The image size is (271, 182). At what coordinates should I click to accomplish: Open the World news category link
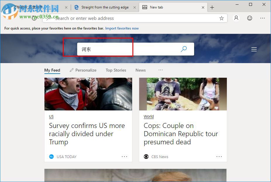[x=149, y=116]
